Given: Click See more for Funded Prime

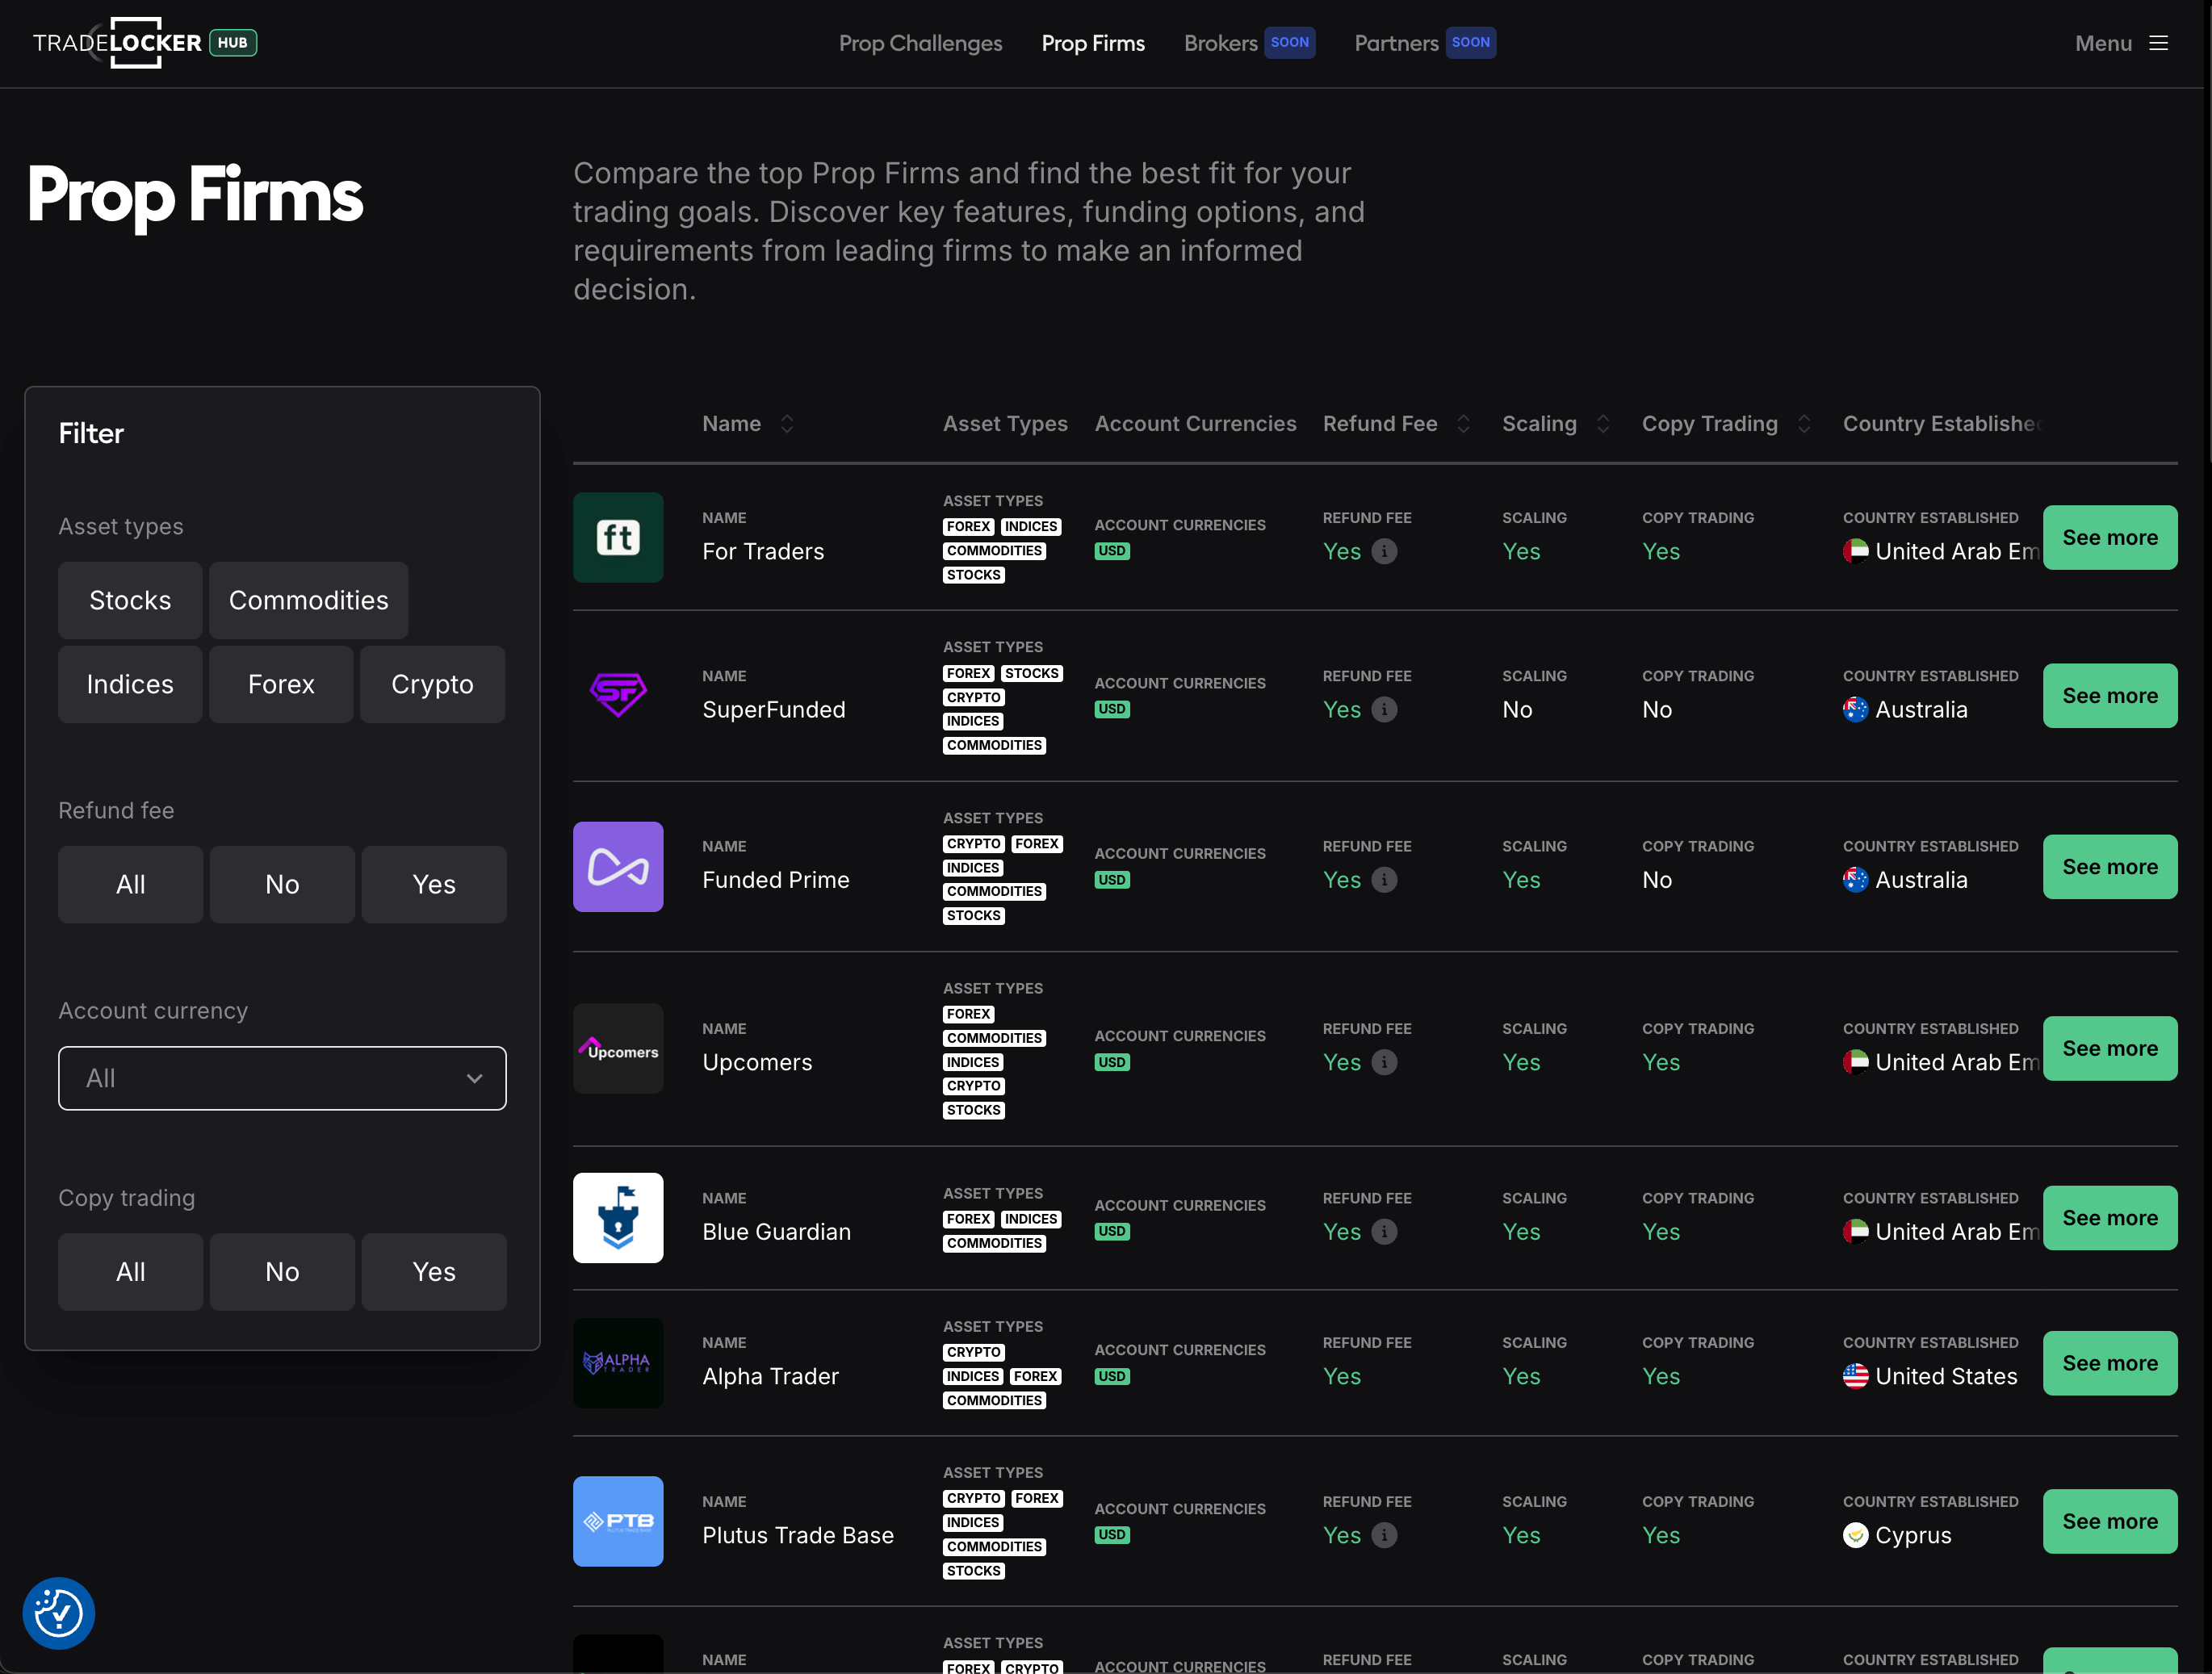Looking at the screenshot, I should 2110,866.
